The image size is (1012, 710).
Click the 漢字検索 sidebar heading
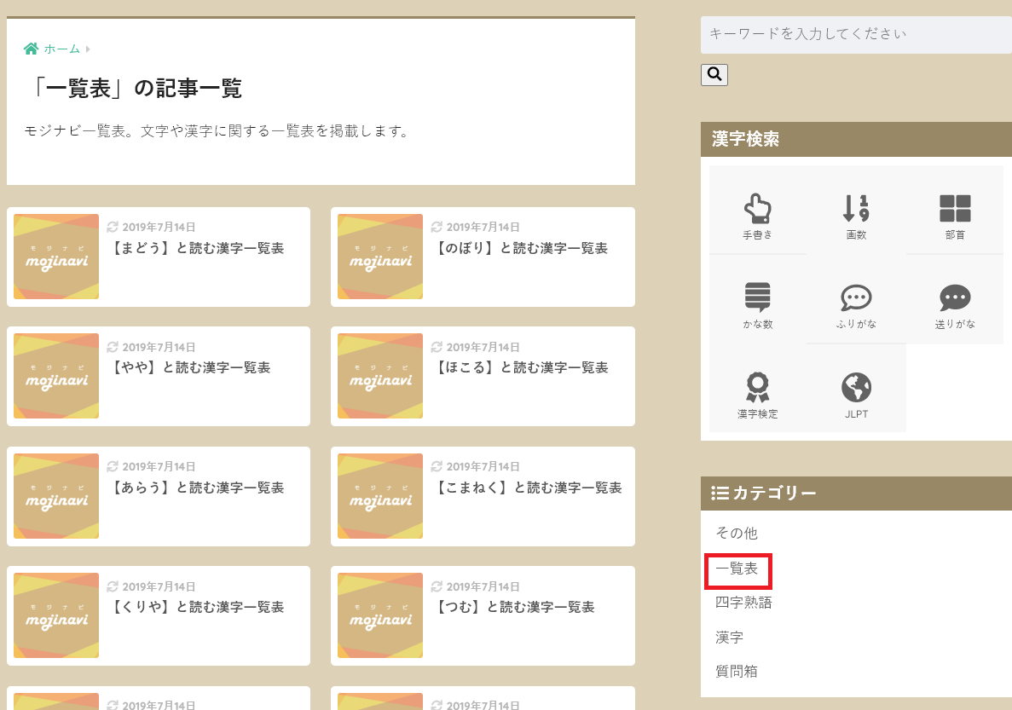[x=745, y=140]
